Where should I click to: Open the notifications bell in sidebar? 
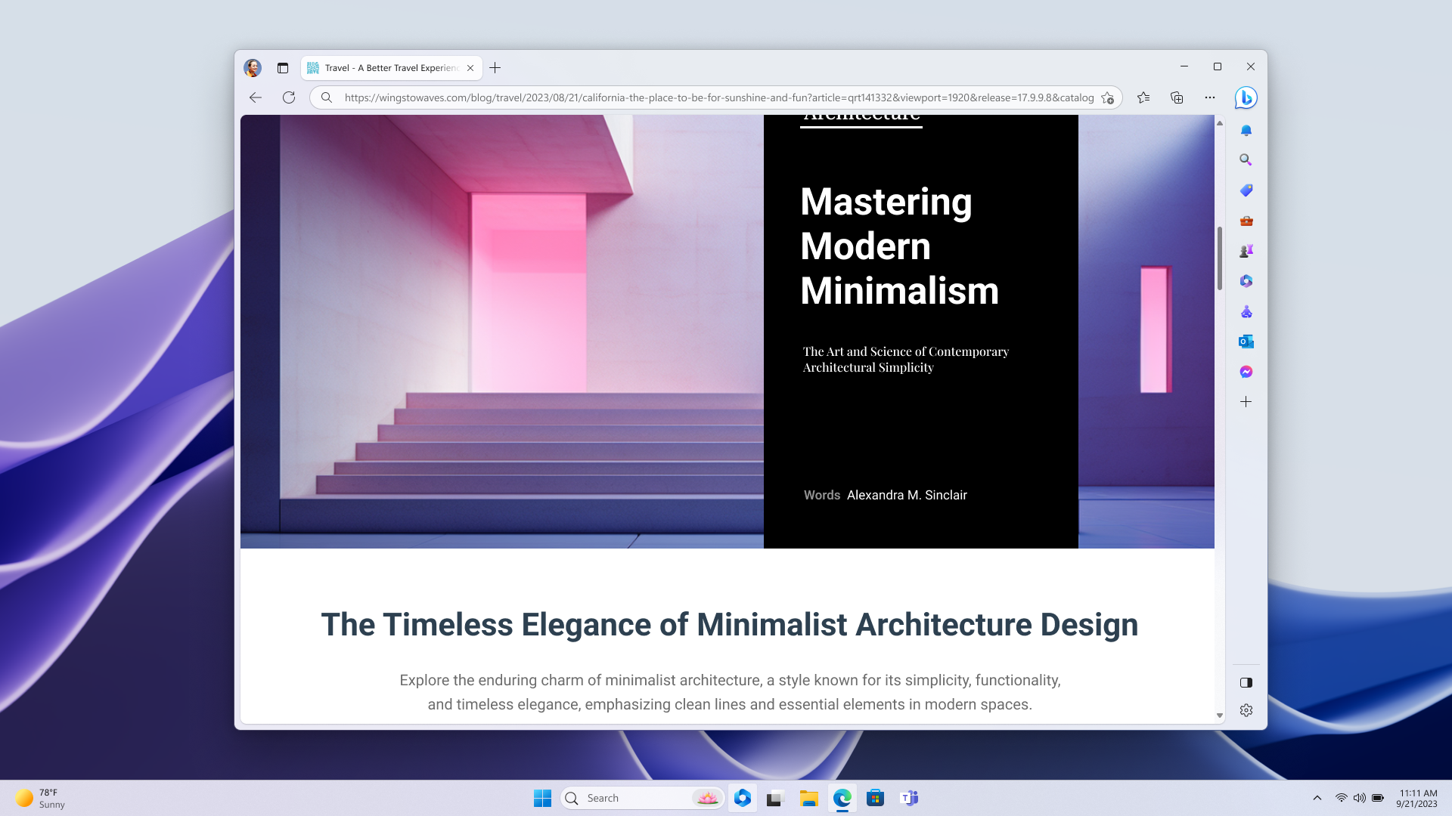(1246, 131)
